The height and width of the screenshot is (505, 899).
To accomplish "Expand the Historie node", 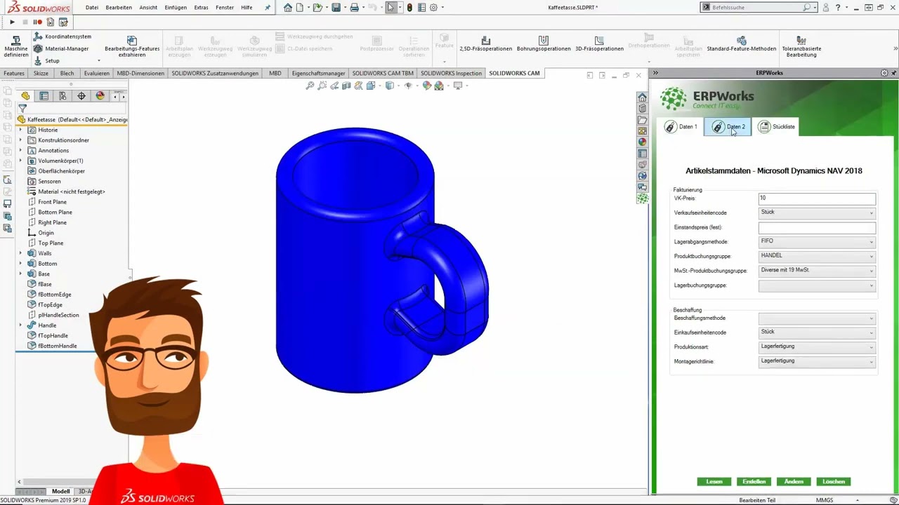I will click(x=20, y=130).
